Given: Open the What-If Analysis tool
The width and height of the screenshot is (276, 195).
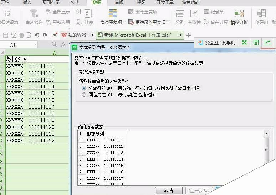Looking at the screenshot, I should (x=239, y=17).
